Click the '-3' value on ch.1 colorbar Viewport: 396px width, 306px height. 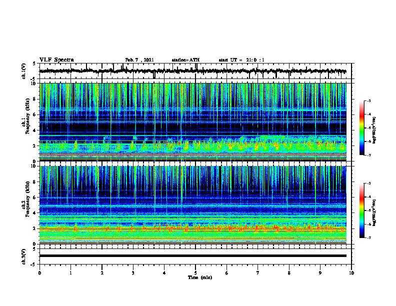click(x=368, y=101)
